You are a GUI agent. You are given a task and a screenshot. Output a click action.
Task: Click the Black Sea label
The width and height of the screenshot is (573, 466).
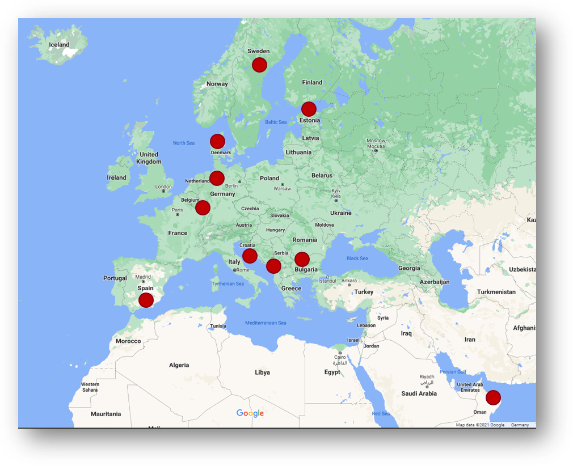tap(357, 259)
